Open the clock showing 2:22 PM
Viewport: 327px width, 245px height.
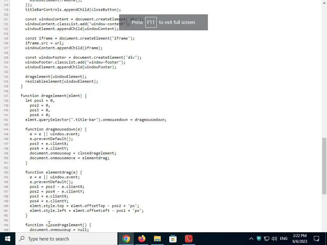coord(300,239)
